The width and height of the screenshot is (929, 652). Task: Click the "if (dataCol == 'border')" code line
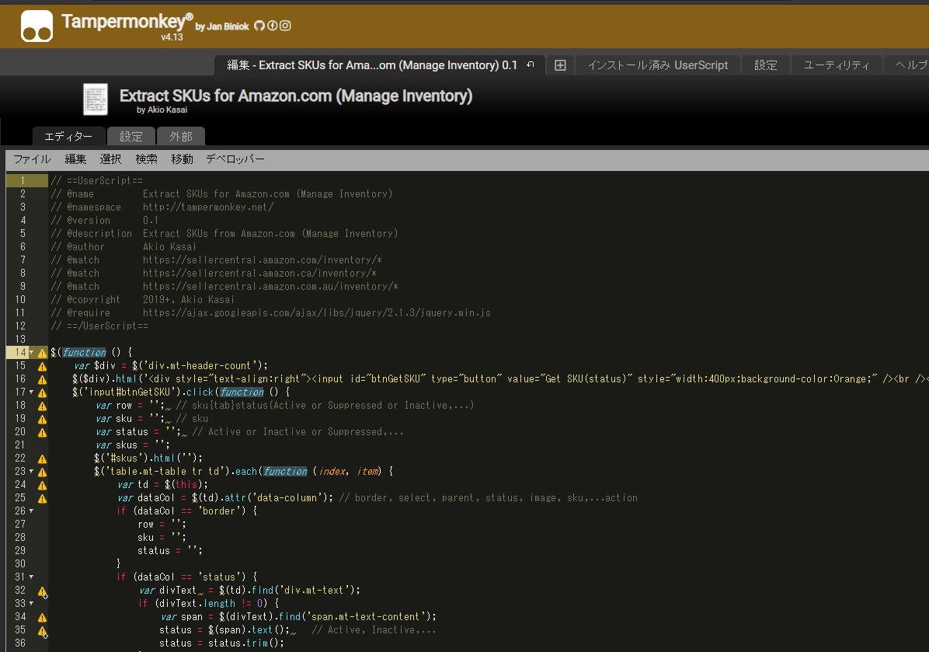[x=187, y=511]
